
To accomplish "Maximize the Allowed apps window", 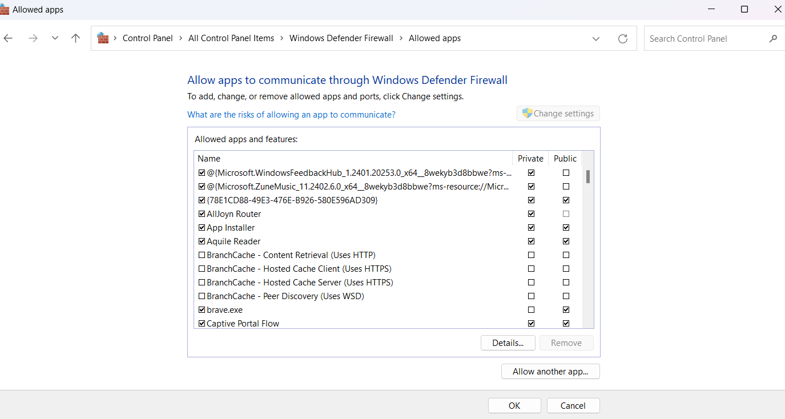I will pos(744,9).
